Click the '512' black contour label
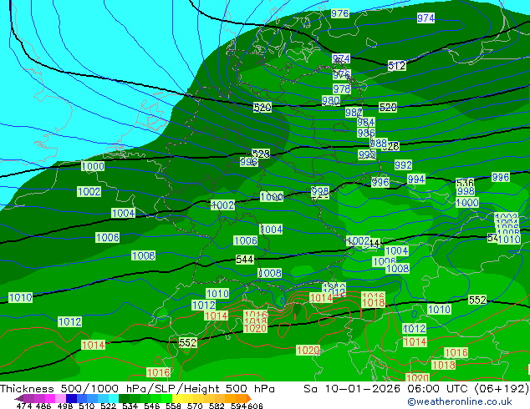Screen dimensions: 530x409 click(x=396, y=65)
